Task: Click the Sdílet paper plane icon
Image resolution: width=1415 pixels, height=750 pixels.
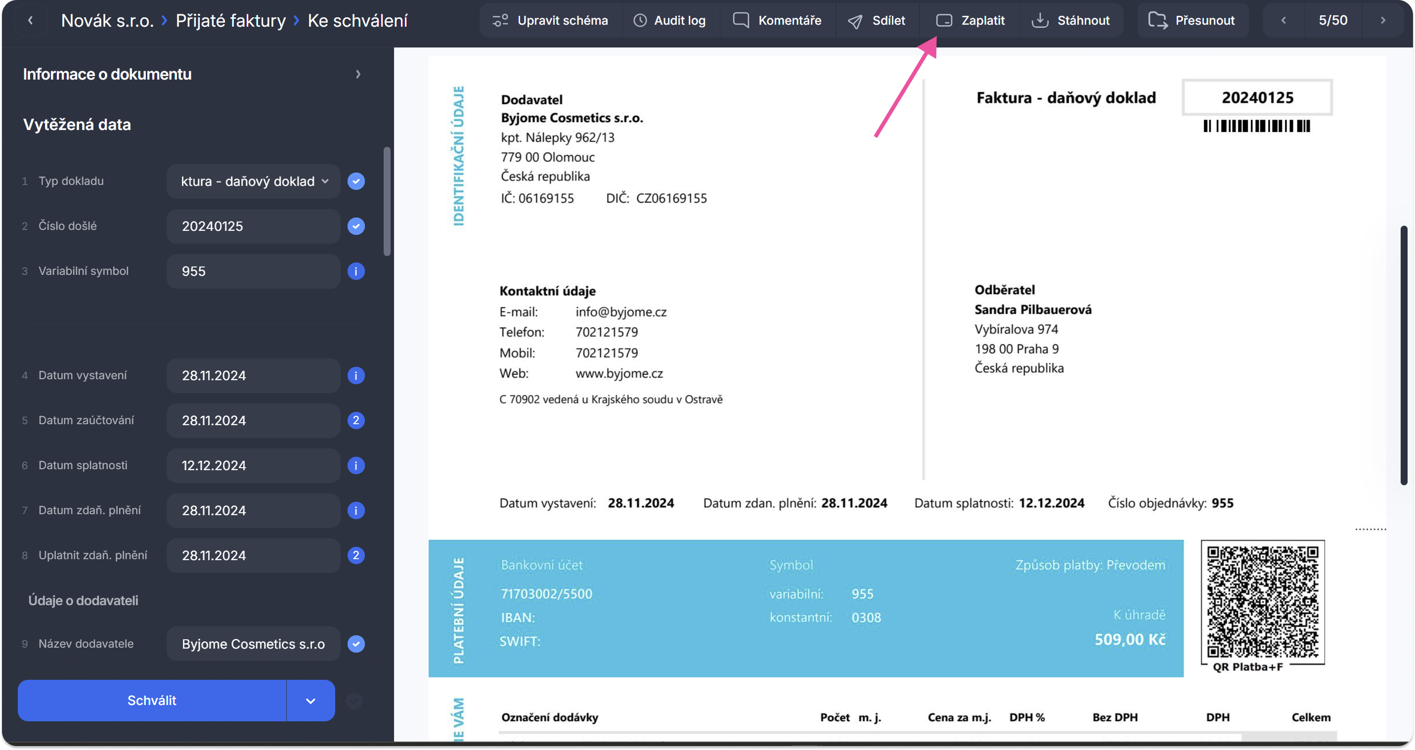Action: tap(855, 21)
